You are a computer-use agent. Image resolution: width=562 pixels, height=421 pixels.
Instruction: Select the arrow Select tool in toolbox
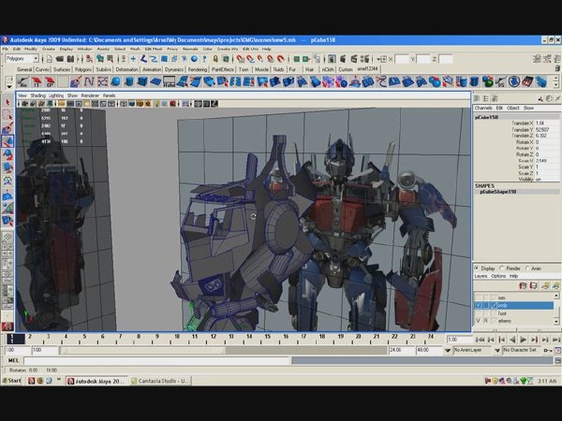click(7, 102)
